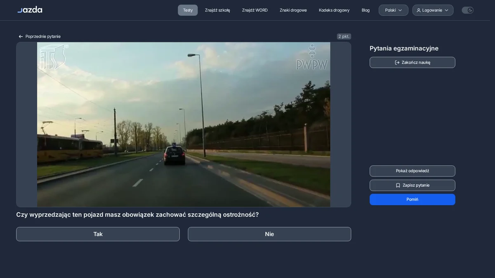Visit the Blog page
The width and height of the screenshot is (495, 278).
(365, 10)
